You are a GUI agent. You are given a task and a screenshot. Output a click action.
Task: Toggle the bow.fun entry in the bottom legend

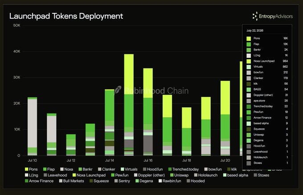213,169
